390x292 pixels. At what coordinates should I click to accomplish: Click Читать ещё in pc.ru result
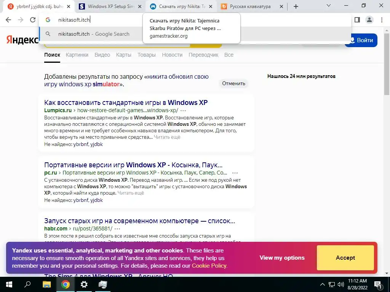[x=131, y=193]
